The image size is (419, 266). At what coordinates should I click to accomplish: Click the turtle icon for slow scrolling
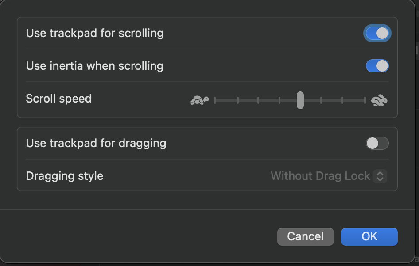[199, 100]
